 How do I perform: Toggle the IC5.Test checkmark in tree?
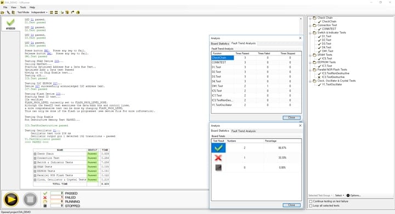click(x=319, y=59)
